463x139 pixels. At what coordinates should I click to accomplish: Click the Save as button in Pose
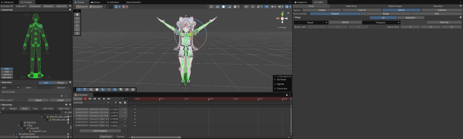[x=444, y=22]
